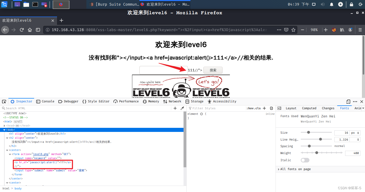The width and height of the screenshot is (365, 192).
Task: Toggle responsive design mode icon
Action: [348, 101]
